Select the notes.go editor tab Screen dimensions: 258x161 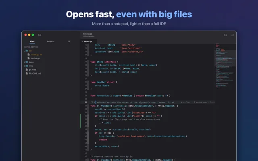pyautogui.click(x=88, y=41)
